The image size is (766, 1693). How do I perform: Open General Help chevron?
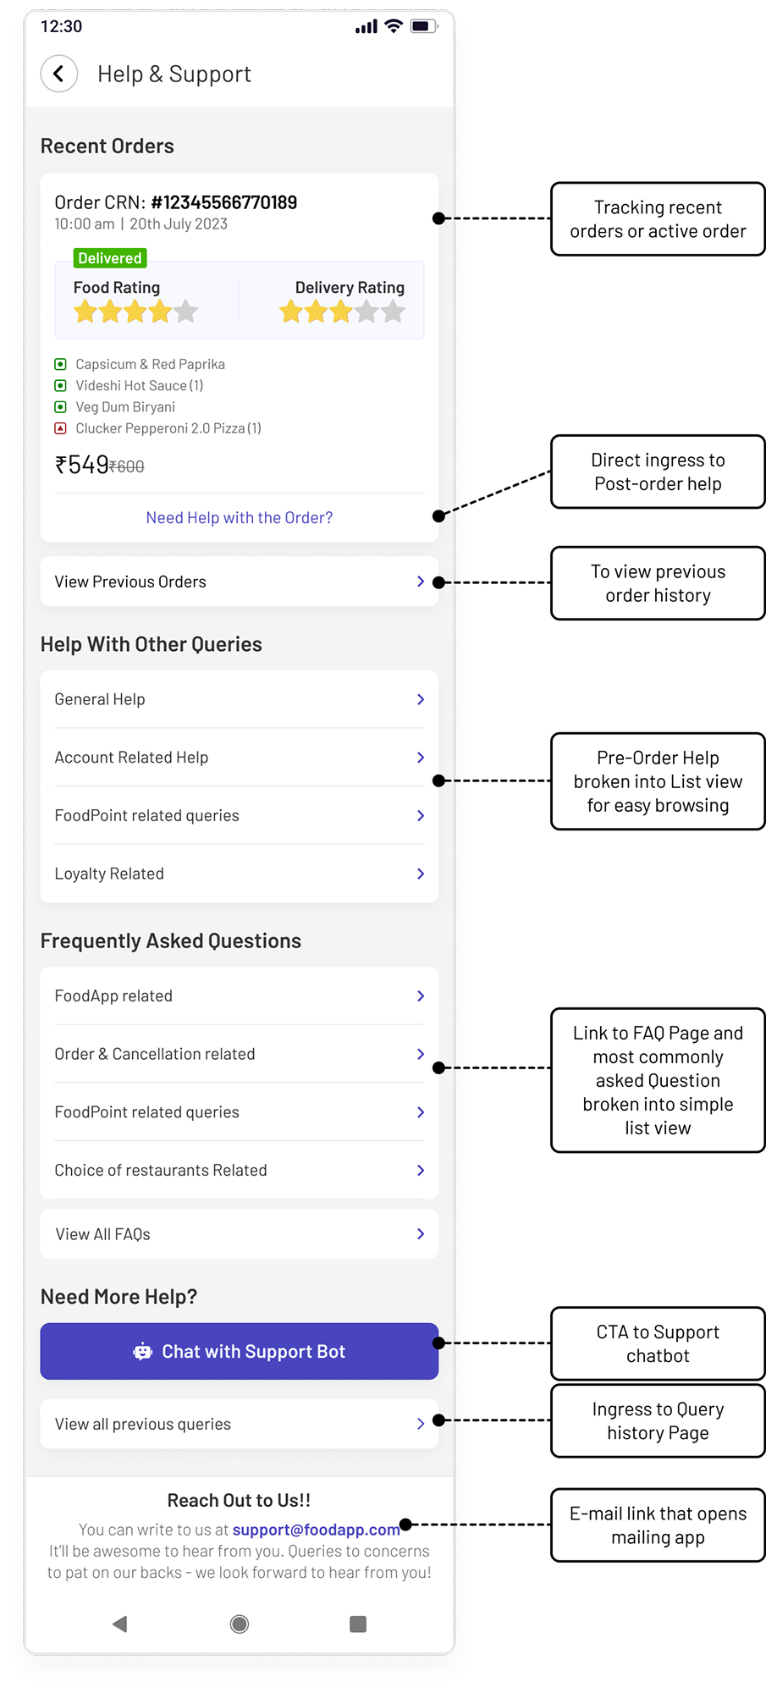click(420, 699)
